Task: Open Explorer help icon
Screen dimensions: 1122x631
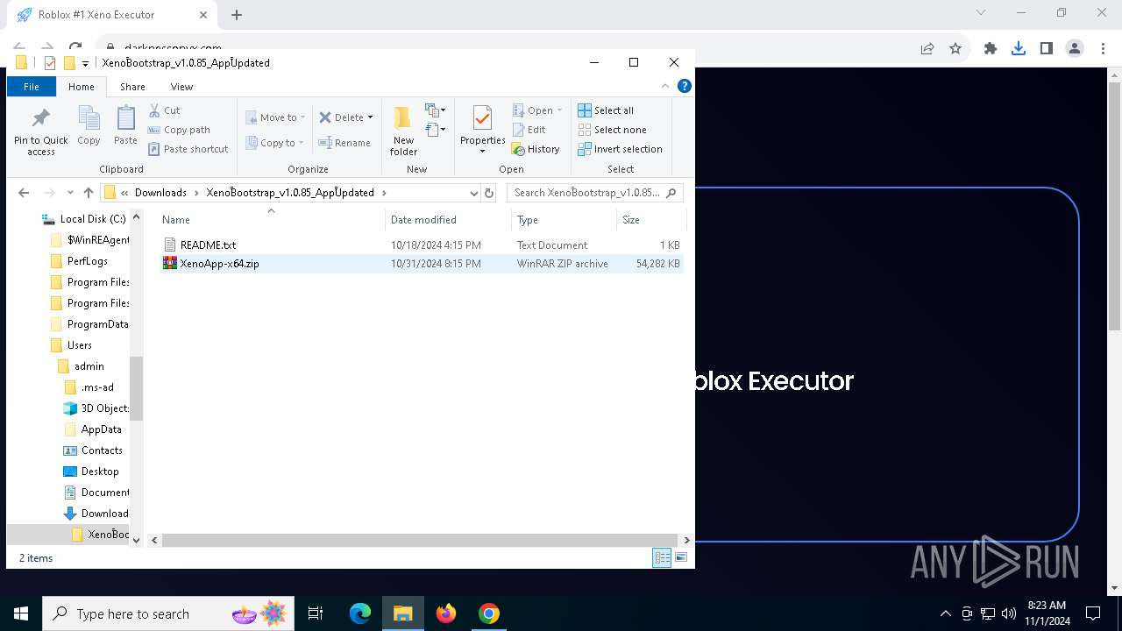Action: [x=685, y=86]
